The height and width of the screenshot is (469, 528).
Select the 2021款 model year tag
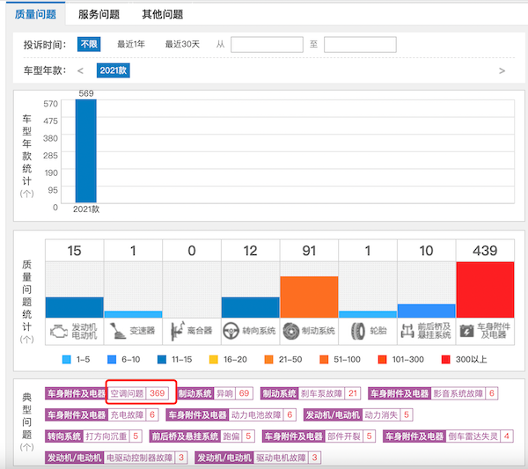(114, 70)
